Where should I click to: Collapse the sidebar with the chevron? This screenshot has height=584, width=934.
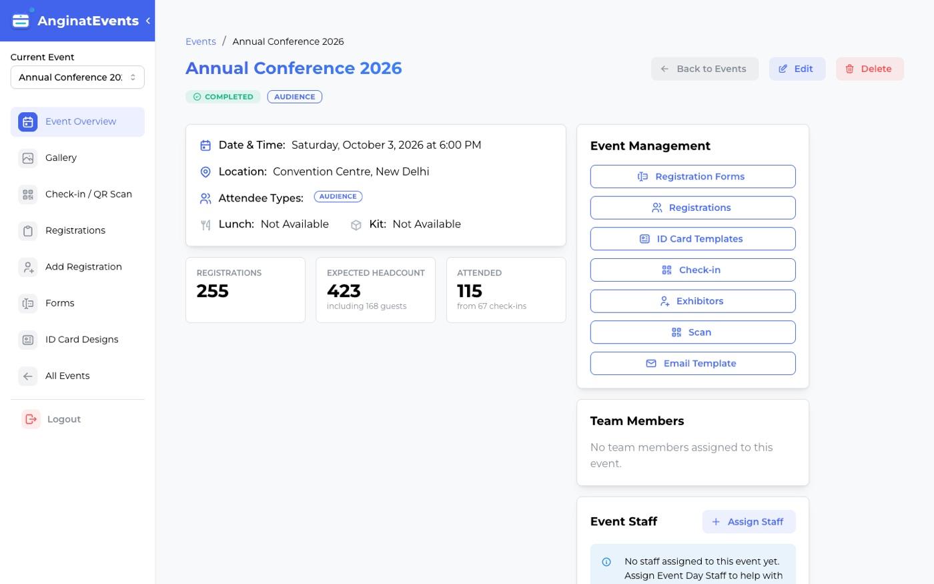147,21
